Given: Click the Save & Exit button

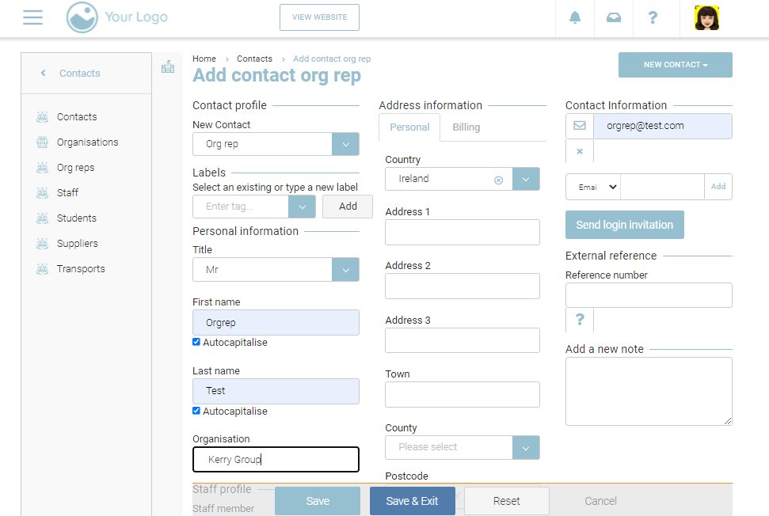Looking at the screenshot, I should (412, 501).
